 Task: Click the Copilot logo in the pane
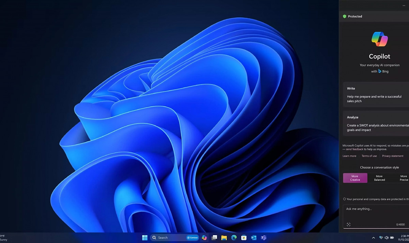point(379,39)
